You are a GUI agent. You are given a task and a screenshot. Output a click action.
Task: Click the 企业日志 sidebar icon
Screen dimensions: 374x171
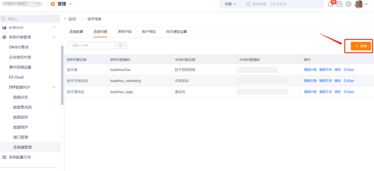(4, 27)
